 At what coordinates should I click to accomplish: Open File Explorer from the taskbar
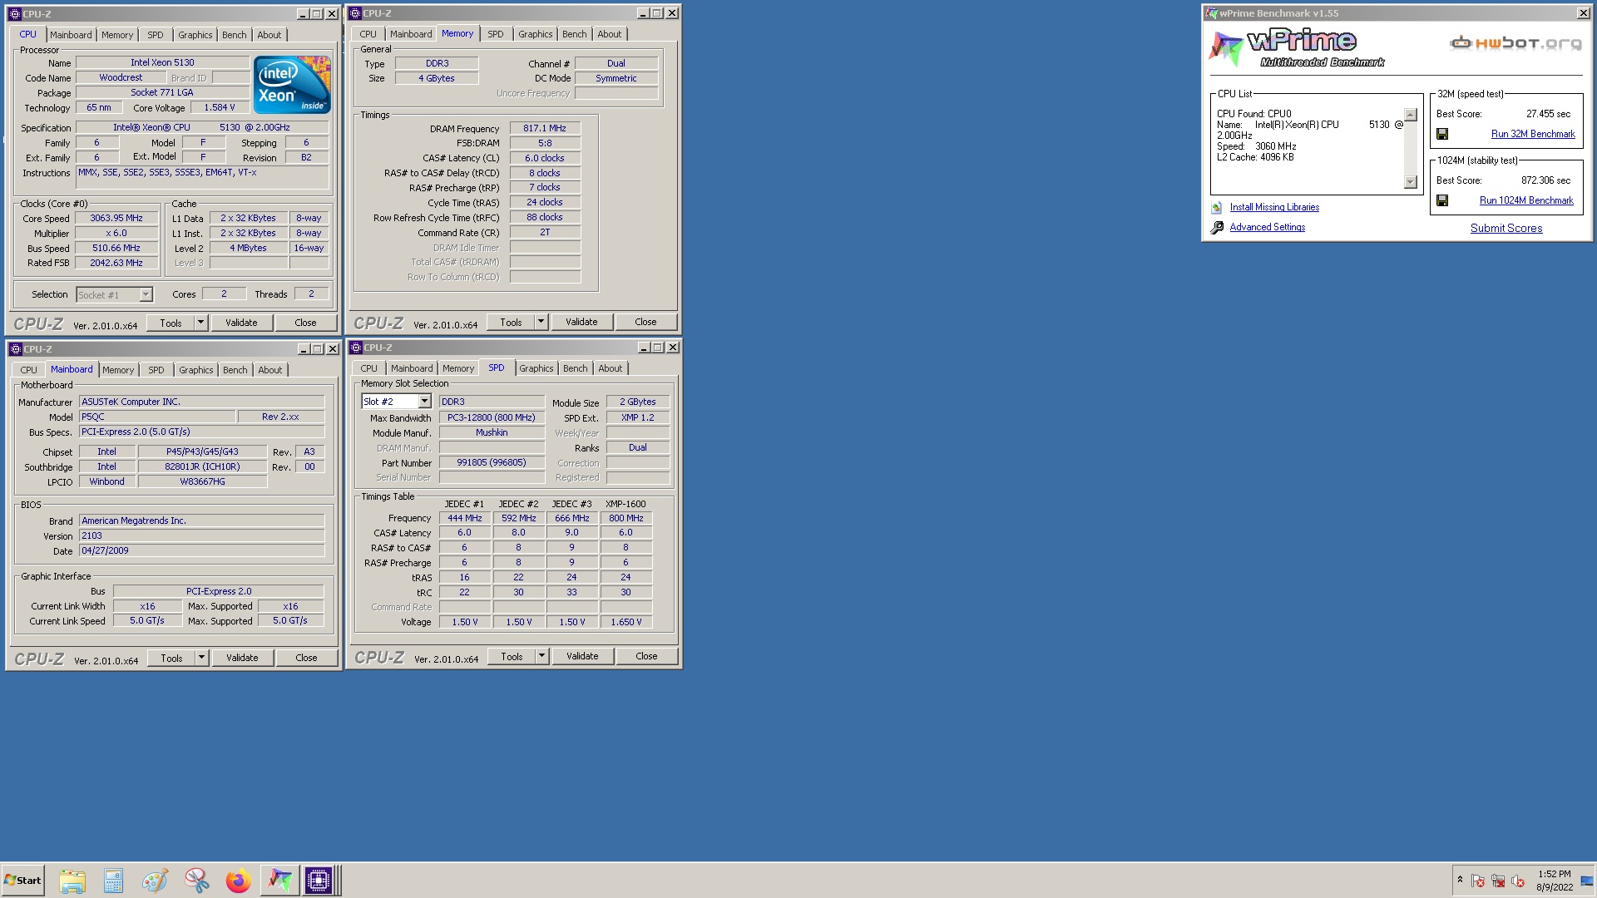(72, 881)
